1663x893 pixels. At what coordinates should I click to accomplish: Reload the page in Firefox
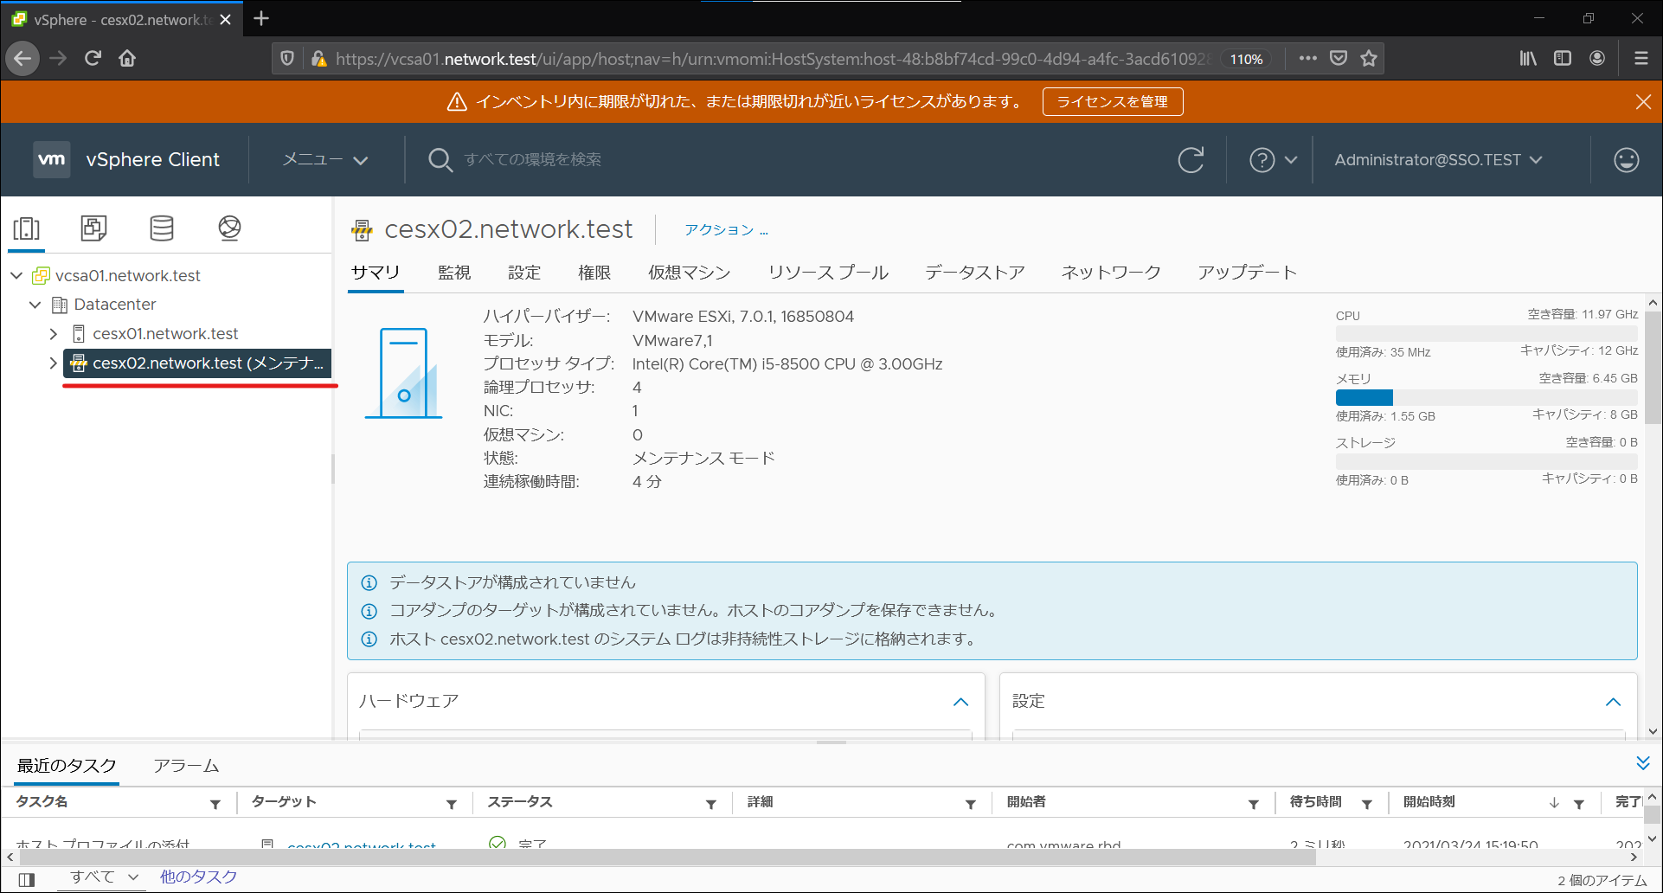point(93,58)
